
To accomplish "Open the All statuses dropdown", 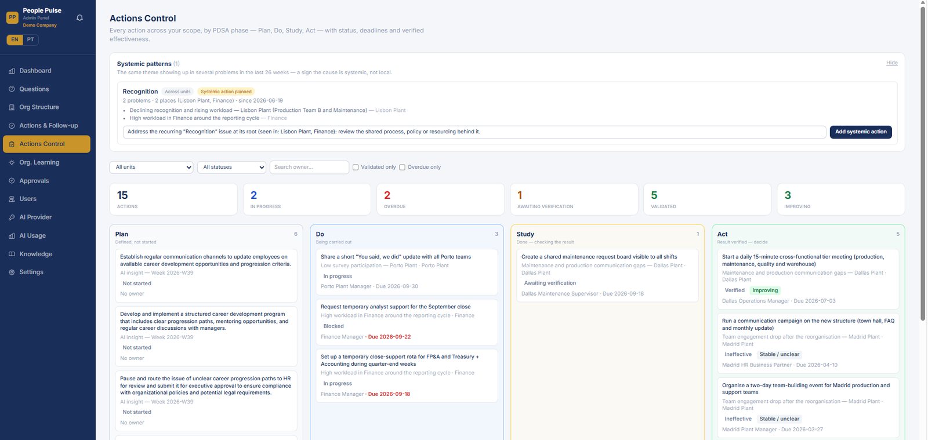I will click(x=231, y=167).
